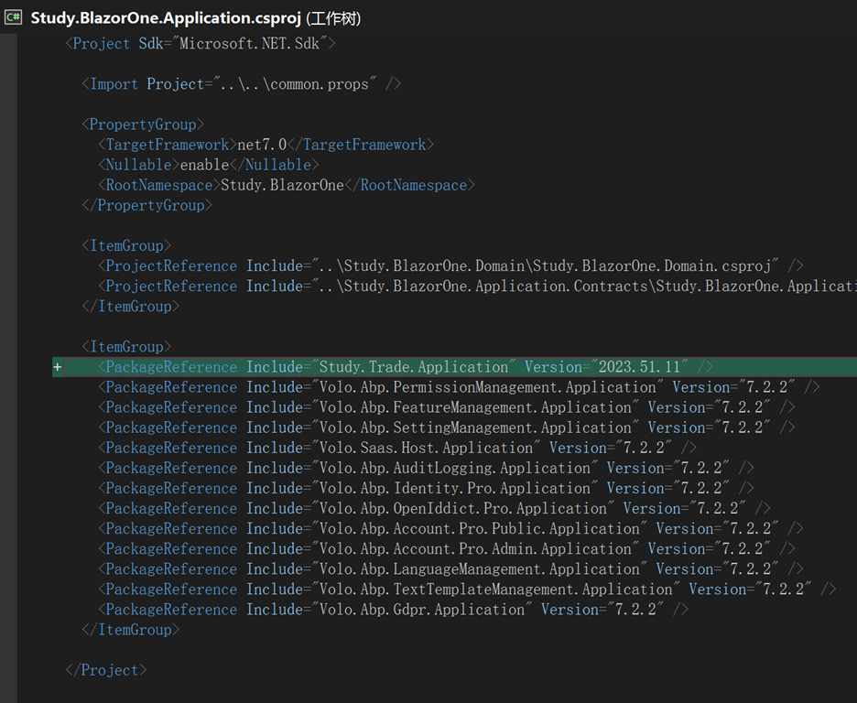The height and width of the screenshot is (703, 857).
Task: Click the Nullable enable line
Action: click(x=208, y=165)
